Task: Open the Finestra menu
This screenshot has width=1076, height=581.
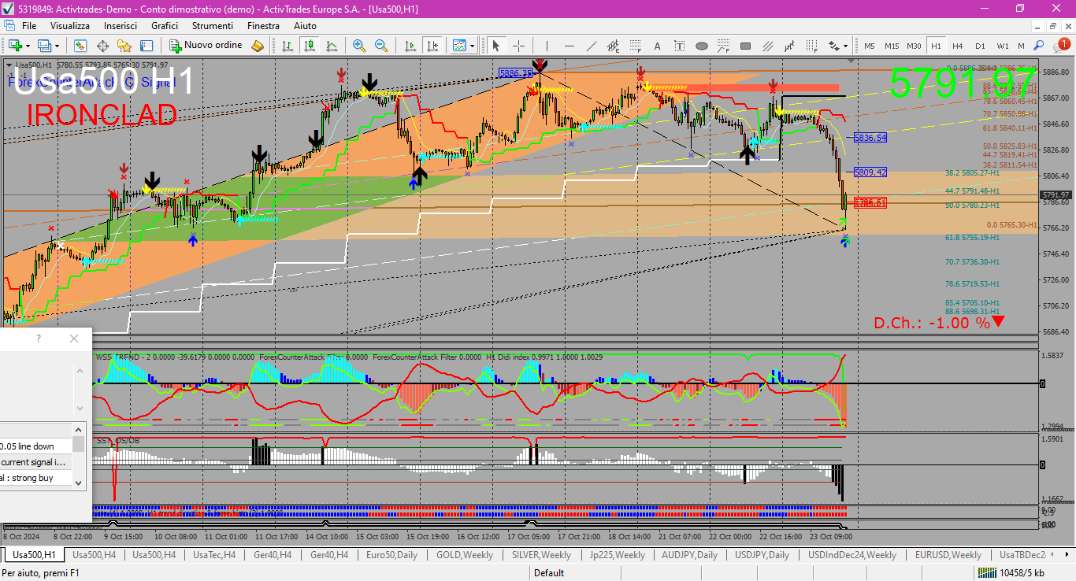Action: point(263,26)
